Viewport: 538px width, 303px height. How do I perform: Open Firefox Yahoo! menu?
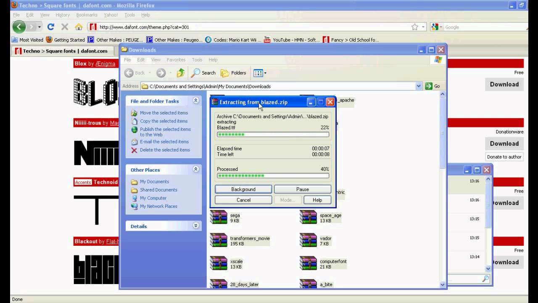point(111,15)
